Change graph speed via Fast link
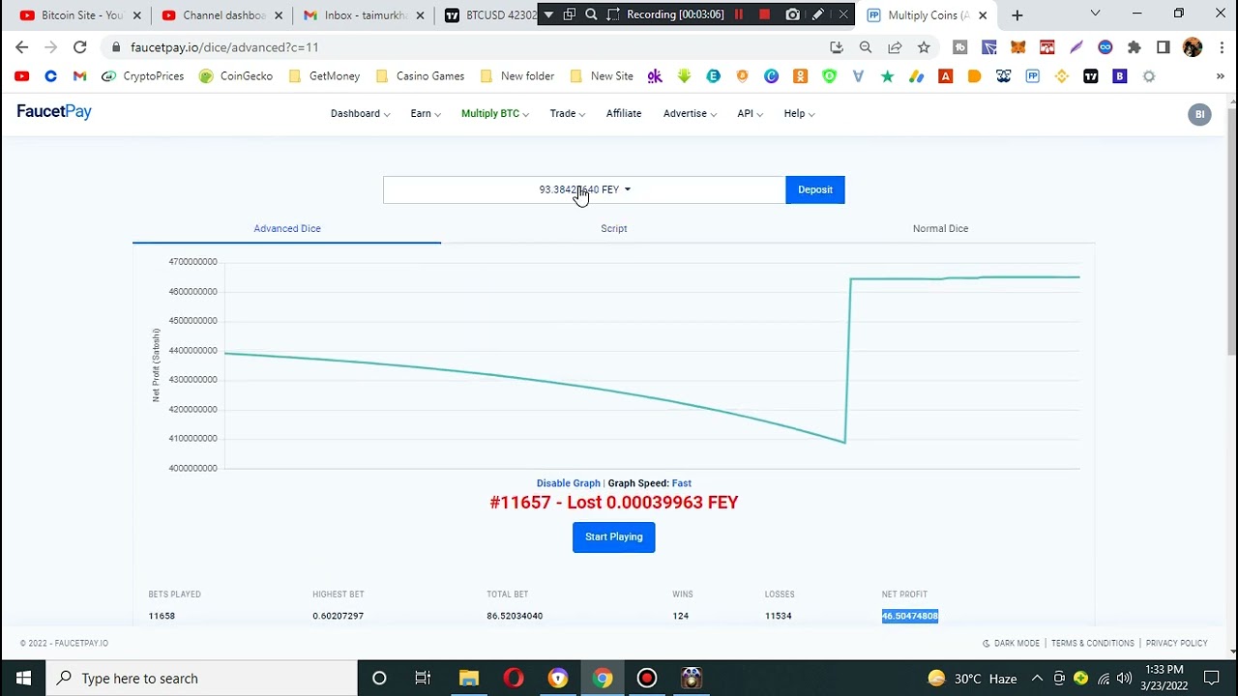 tap(682, 483)
